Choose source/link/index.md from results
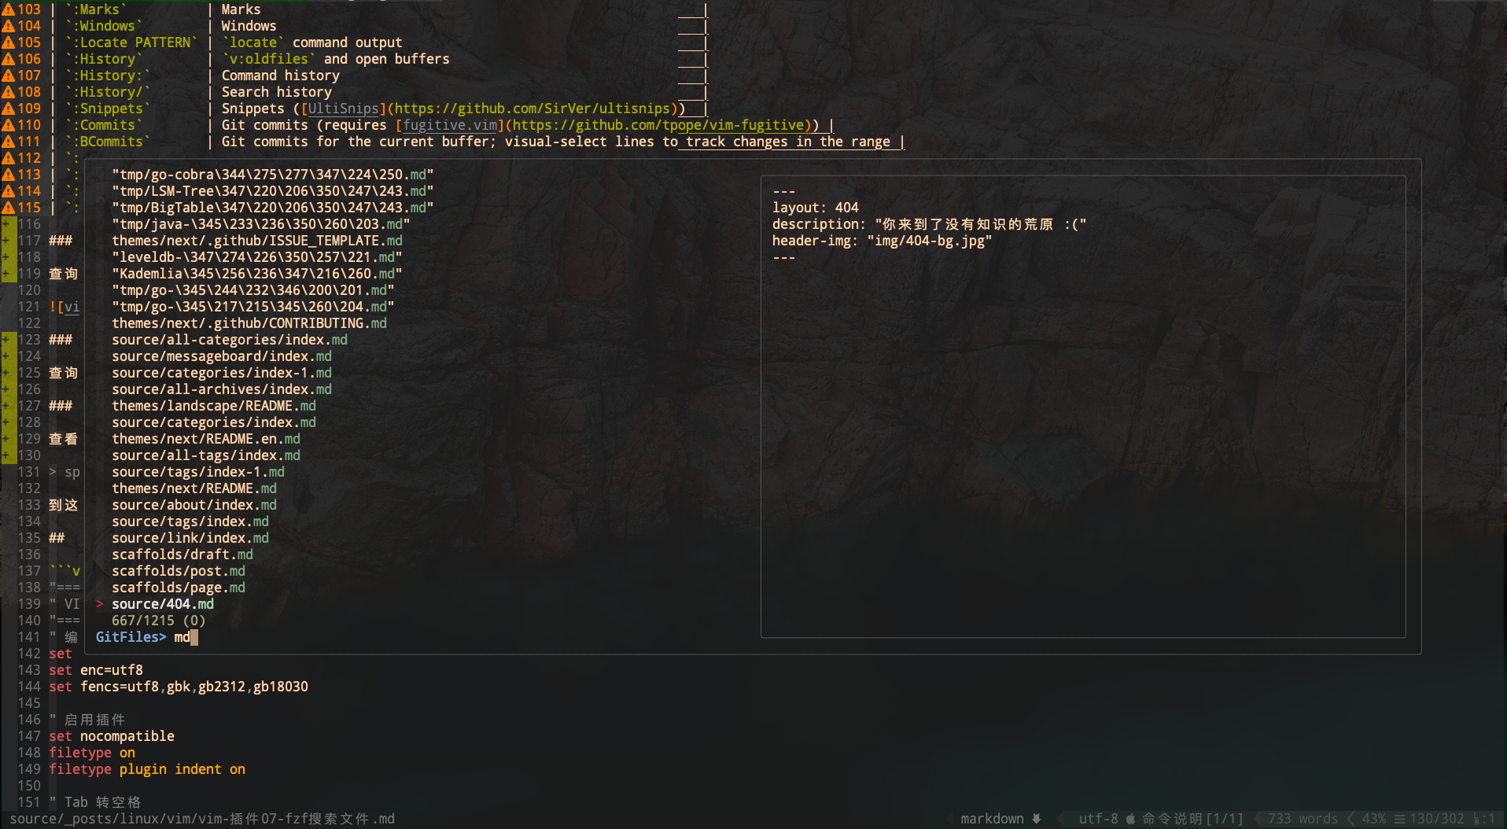 click(x=190, y=538)
